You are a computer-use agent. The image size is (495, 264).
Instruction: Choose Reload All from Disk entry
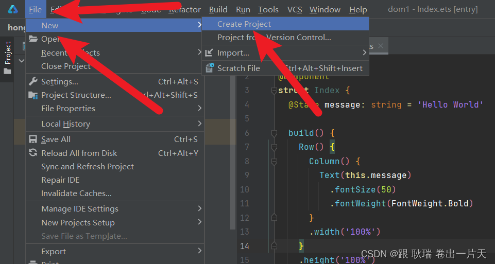tap(115, 153)
